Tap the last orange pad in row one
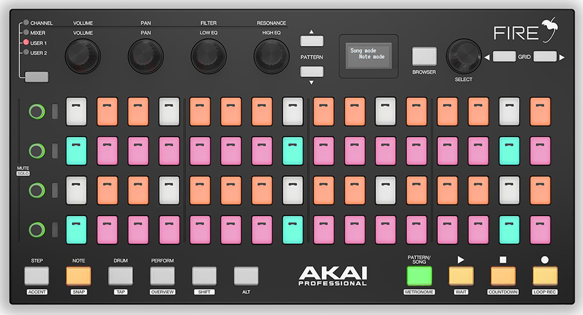583x315 pixels. (x=540, y=111)
